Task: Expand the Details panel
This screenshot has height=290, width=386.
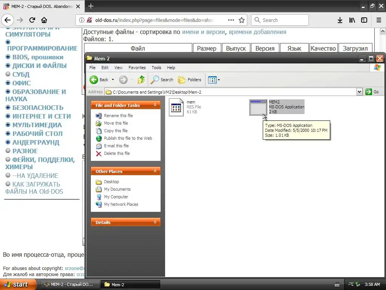Action: point(155,222)
